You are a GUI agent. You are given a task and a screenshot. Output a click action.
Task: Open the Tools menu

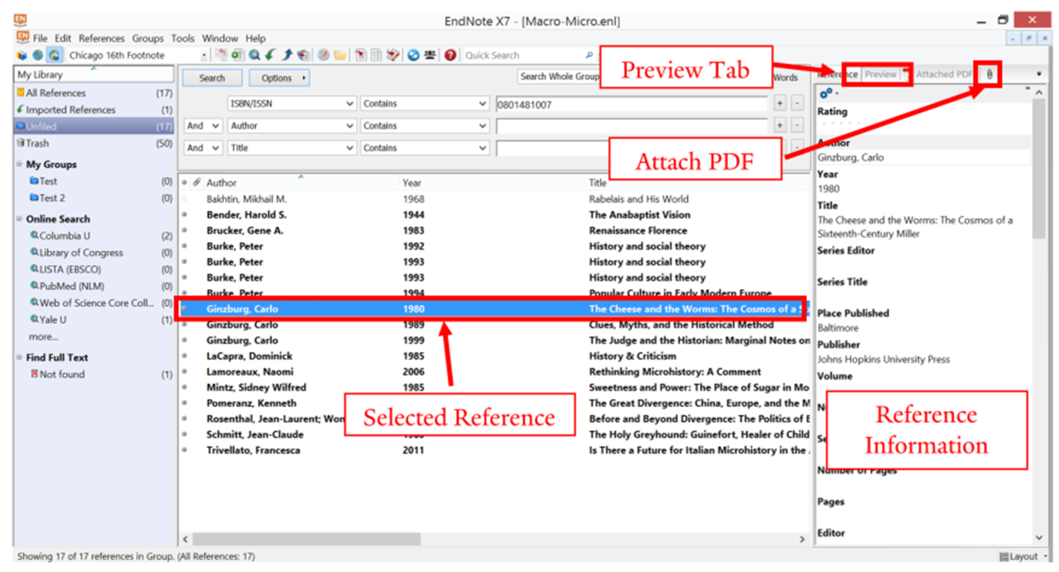183,38
